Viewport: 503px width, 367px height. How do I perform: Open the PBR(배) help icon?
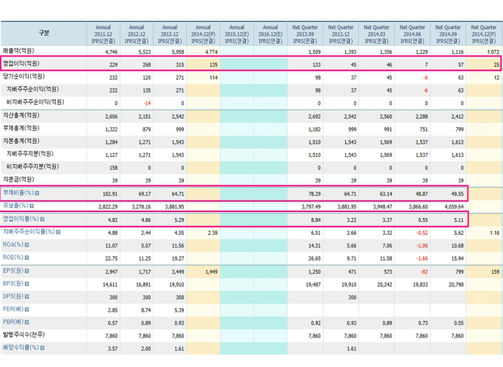[x=26, y=322]
